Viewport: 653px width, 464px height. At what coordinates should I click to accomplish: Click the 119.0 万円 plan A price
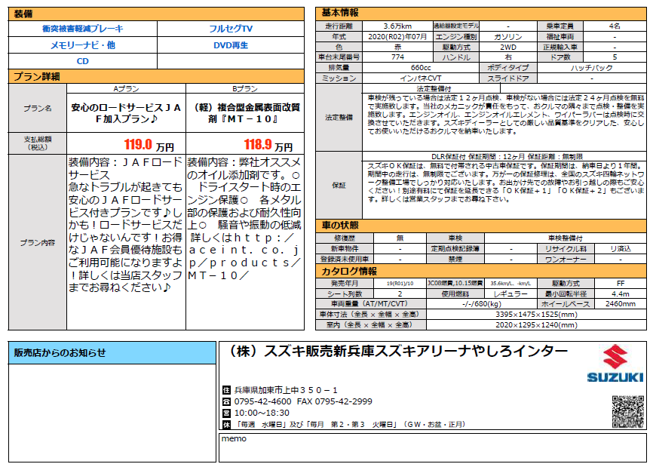149,144
